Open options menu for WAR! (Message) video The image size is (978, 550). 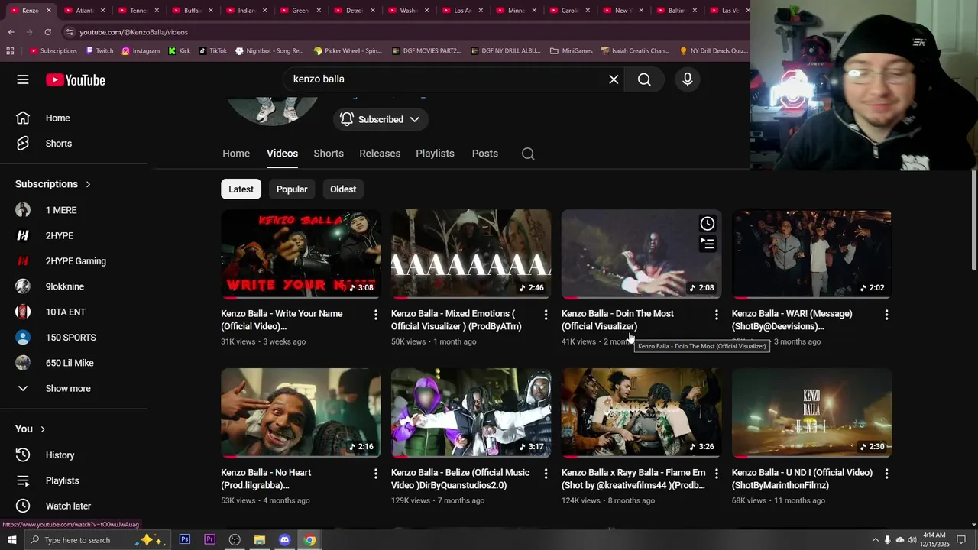tap(886, 315)
